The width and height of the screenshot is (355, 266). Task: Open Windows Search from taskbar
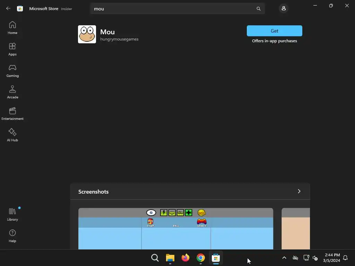tap(155, 258)
